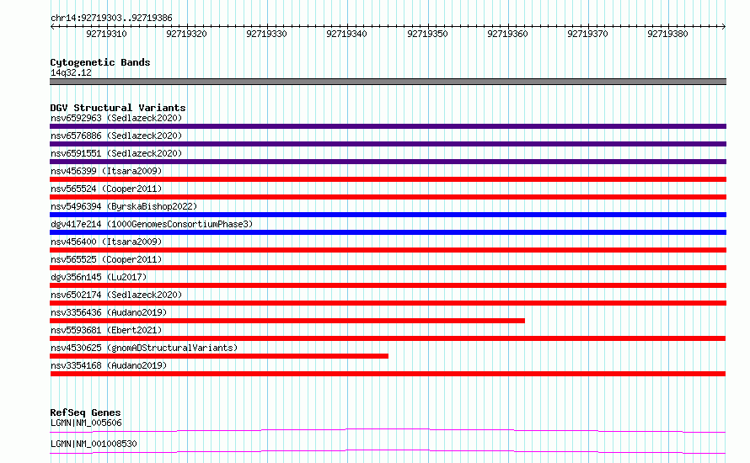Screen dimensions: 750x463
Task: Click the red bar for nsv6502174
Action: 388,303
